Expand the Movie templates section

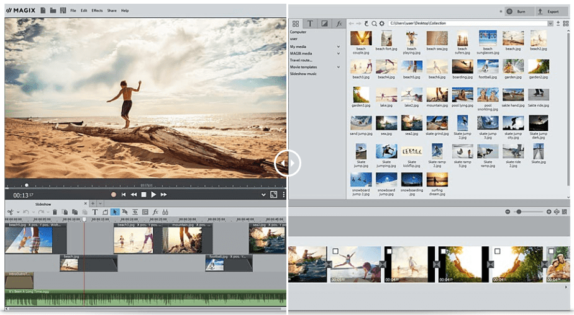click(x=339, y=67)
